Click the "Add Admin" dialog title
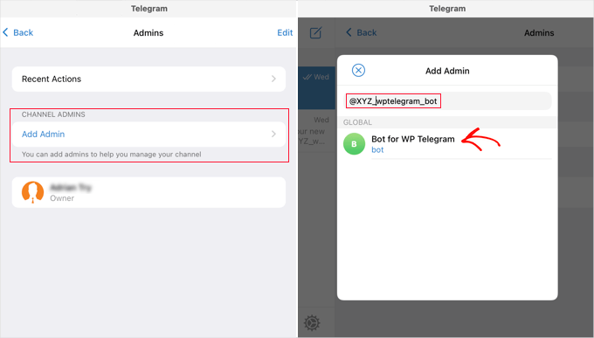This screenshot has height=338, width=594. pos(447,71)
